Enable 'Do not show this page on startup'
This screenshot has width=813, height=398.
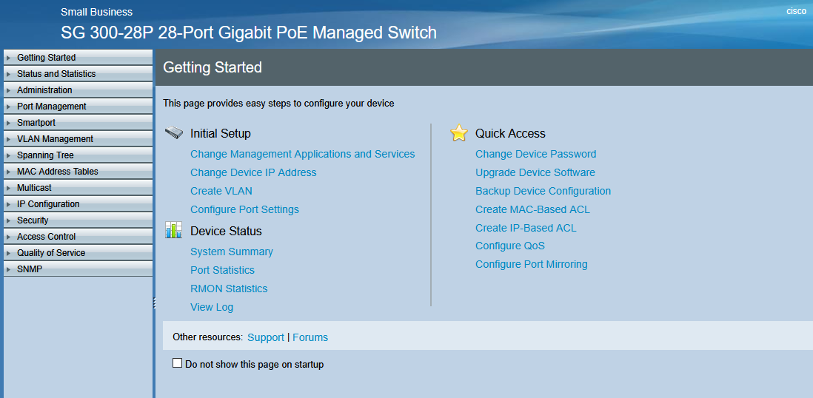tap(177, 363)
